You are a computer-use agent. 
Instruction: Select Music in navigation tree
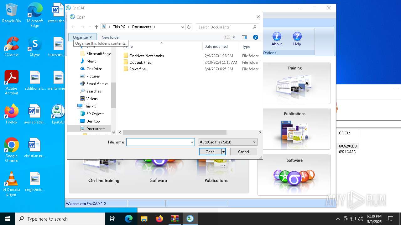[x=91, y=61]
